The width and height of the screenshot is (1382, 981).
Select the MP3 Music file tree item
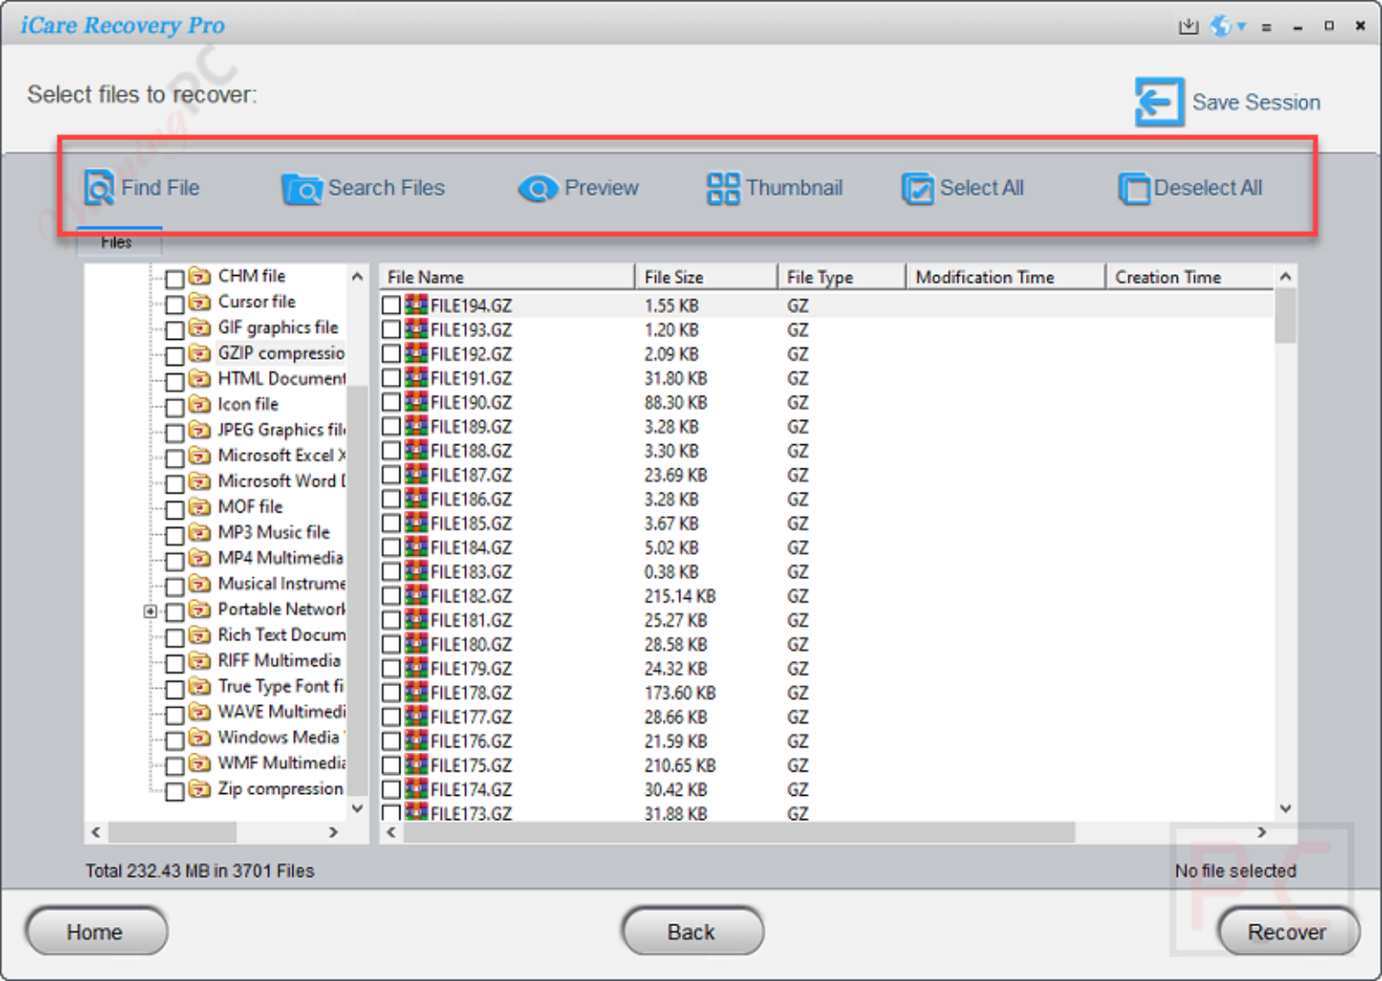(x=273, y=532)
